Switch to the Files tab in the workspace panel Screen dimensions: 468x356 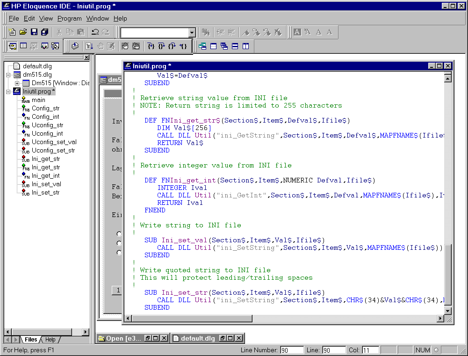[31, 340]
